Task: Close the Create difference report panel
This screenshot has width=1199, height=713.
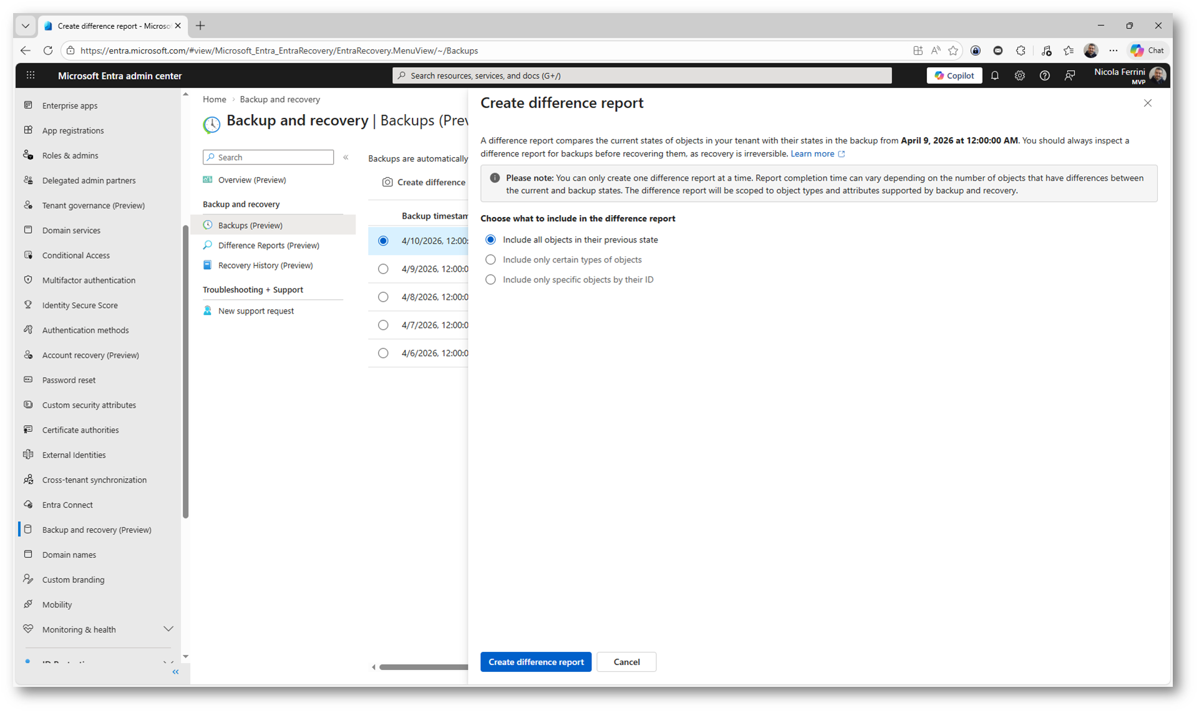Action: pos(1147,103)
